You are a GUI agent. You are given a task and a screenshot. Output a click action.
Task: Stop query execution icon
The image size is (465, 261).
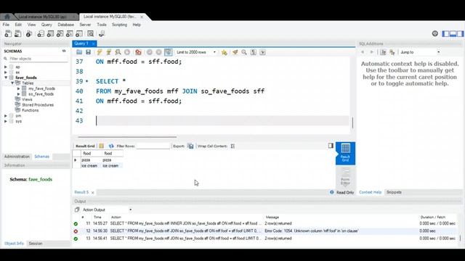click(x=127, y=52)
